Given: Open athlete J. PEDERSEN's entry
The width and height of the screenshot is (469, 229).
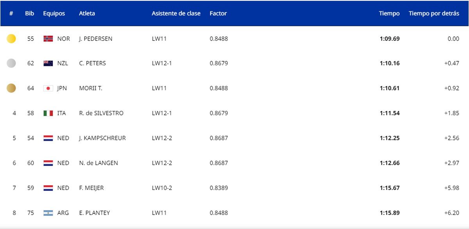Looking at the screenshot, I should [96, 39].
